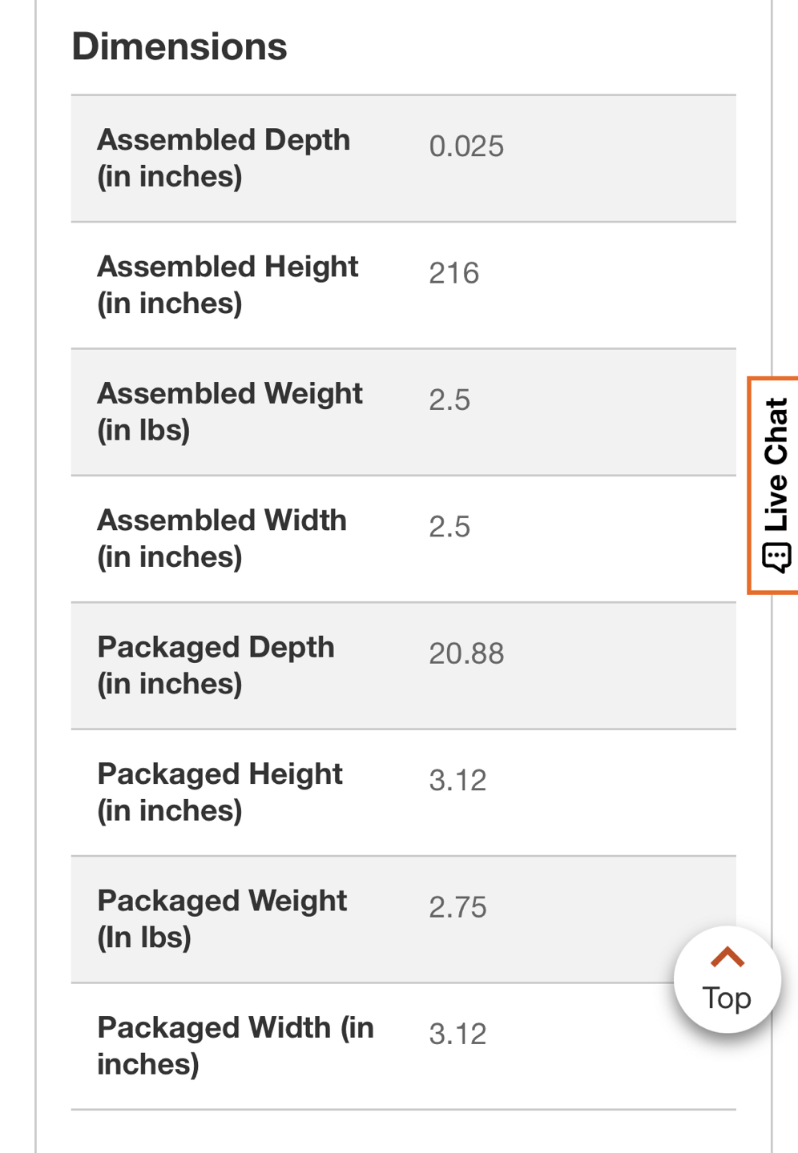Image resolution: width=798 pixels, height=1153 pixels.
Task: Click the 20.88 Packaged Depth value
Action: [x=466, y=654]
